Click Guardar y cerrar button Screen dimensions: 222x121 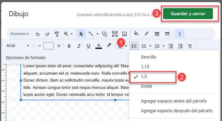click(x=188, y=14)
